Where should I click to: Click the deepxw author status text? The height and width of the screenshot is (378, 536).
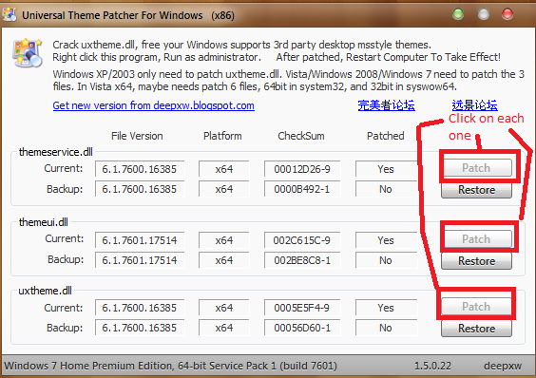503,366
